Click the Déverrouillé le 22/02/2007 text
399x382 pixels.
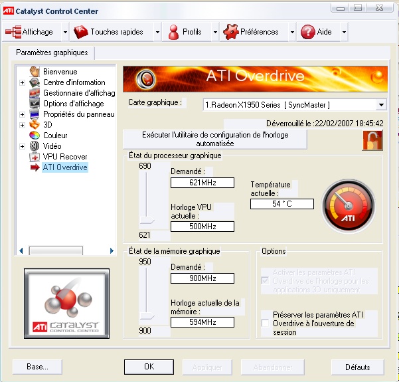click(x=325, y=124)
